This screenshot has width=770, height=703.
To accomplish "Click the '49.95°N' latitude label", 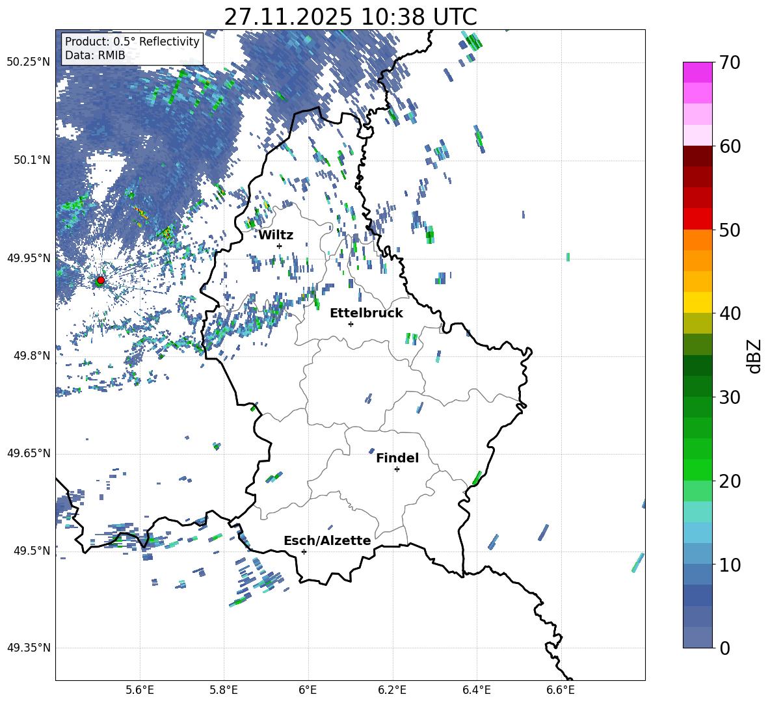I will point(29,258).
